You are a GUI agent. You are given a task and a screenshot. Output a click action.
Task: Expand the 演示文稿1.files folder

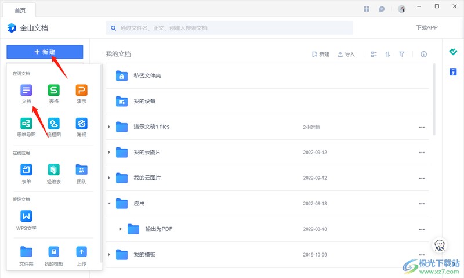click(x=109, y=127)
